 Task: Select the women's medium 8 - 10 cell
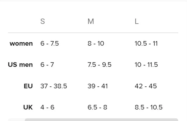(x=96, y=43)
